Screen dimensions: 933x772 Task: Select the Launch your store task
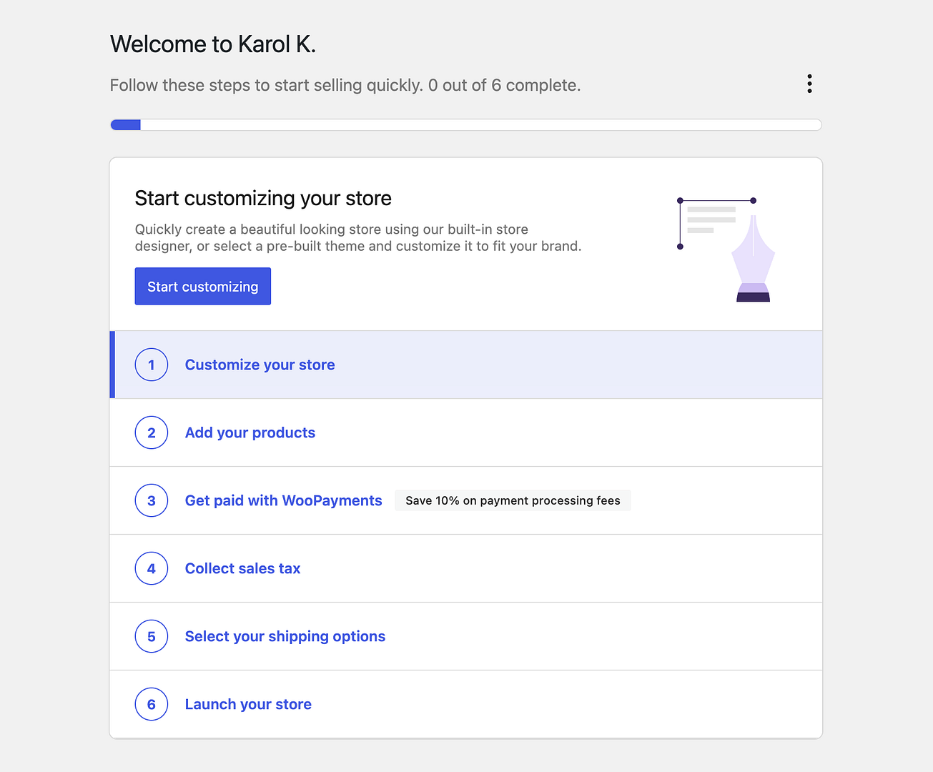(248, 704)
